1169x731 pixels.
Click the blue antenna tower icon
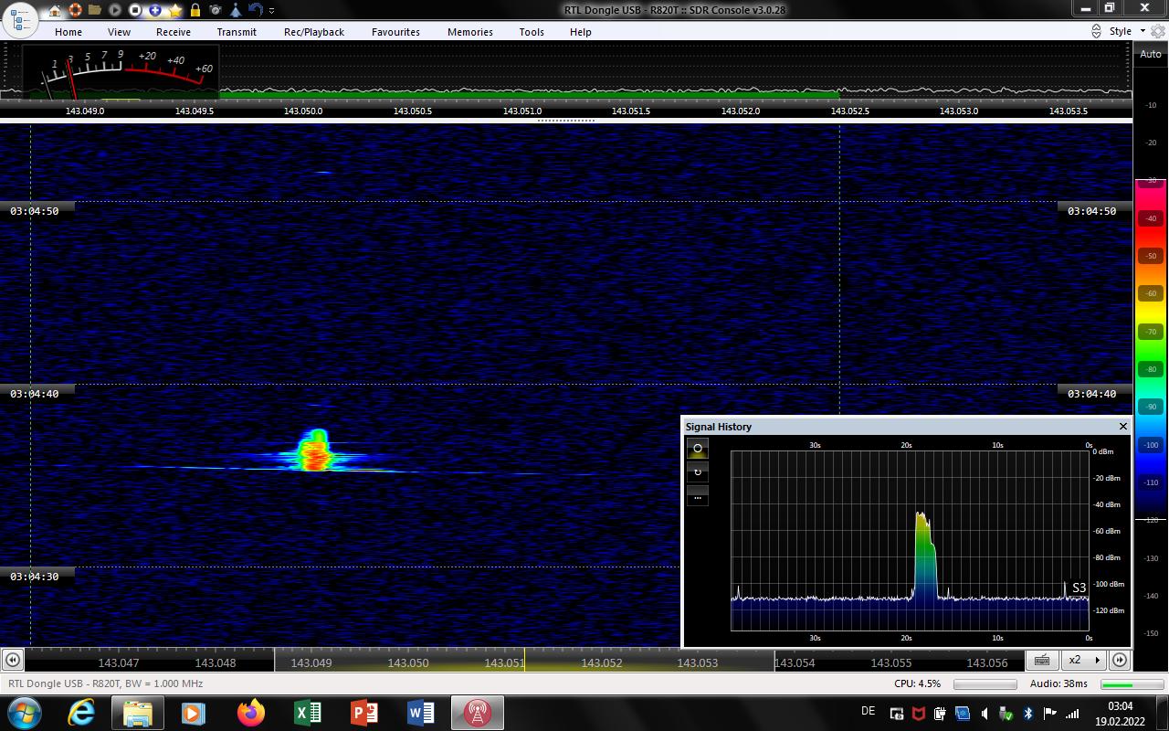pos(236,10)
